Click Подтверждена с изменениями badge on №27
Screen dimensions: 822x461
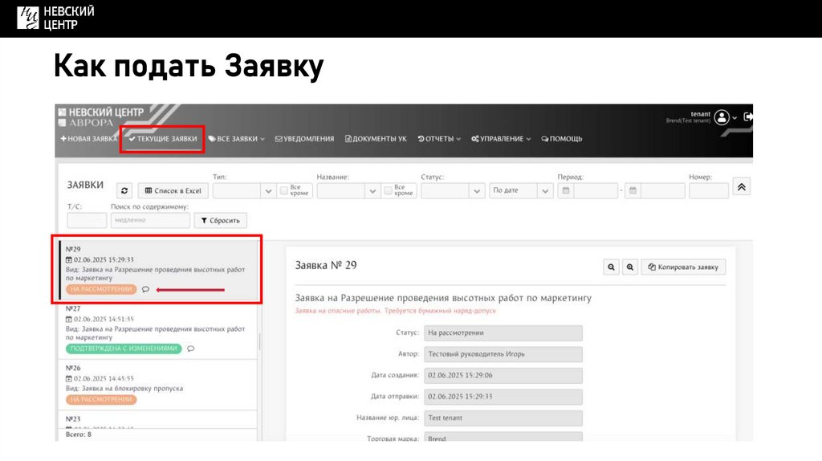[x=124, y=349]
